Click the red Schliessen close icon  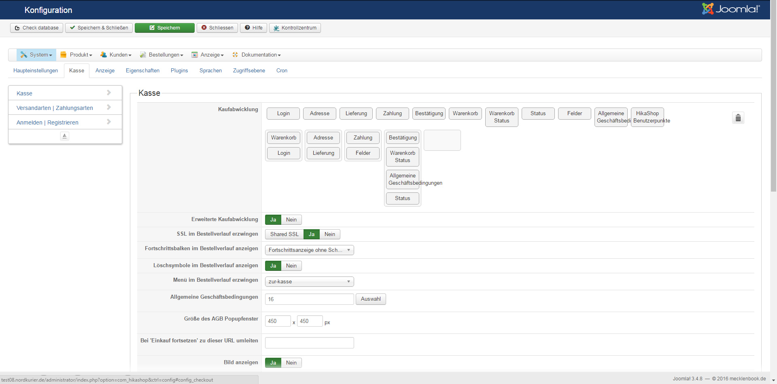pos(217,28)
